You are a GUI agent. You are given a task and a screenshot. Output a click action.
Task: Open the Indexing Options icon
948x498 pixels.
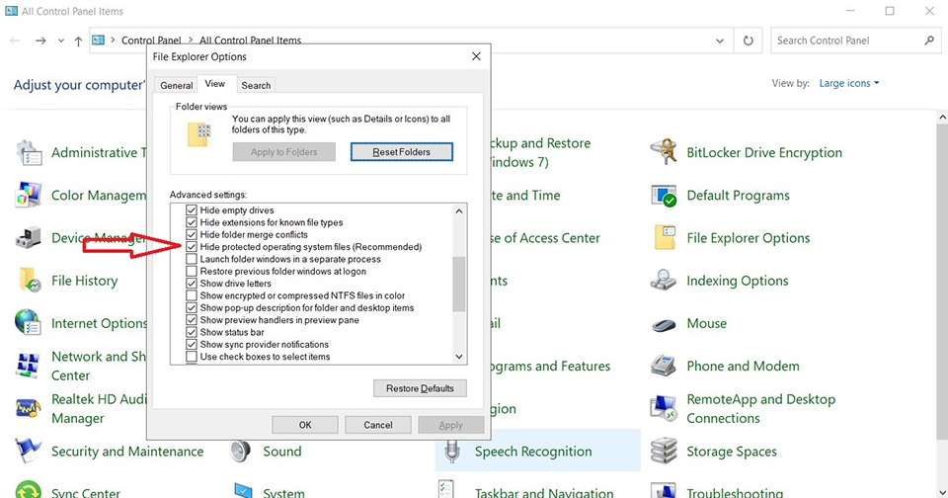coord(664,281)
